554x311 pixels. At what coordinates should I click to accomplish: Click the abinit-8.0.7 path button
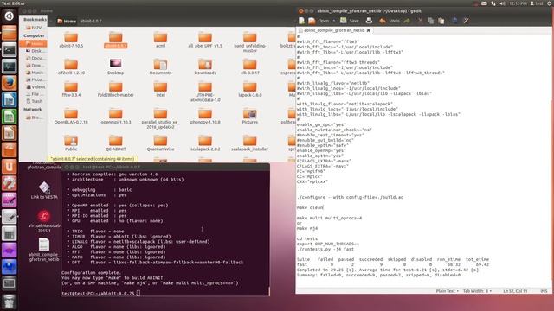90,21
